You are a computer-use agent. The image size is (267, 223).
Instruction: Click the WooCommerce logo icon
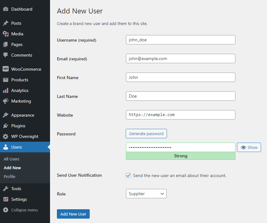click(x=6, y=69)
